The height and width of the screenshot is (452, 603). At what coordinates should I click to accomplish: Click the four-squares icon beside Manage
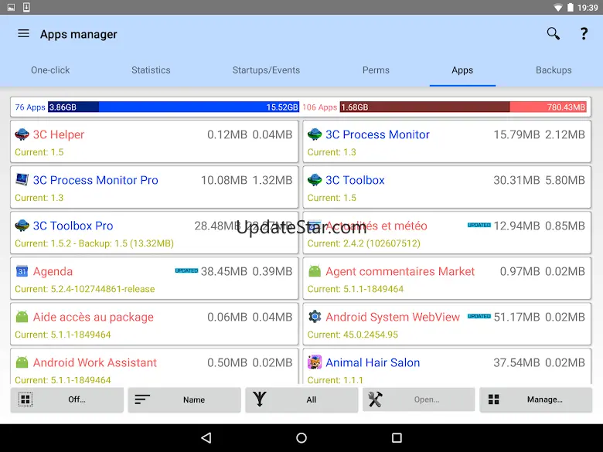tap(494, 399)
